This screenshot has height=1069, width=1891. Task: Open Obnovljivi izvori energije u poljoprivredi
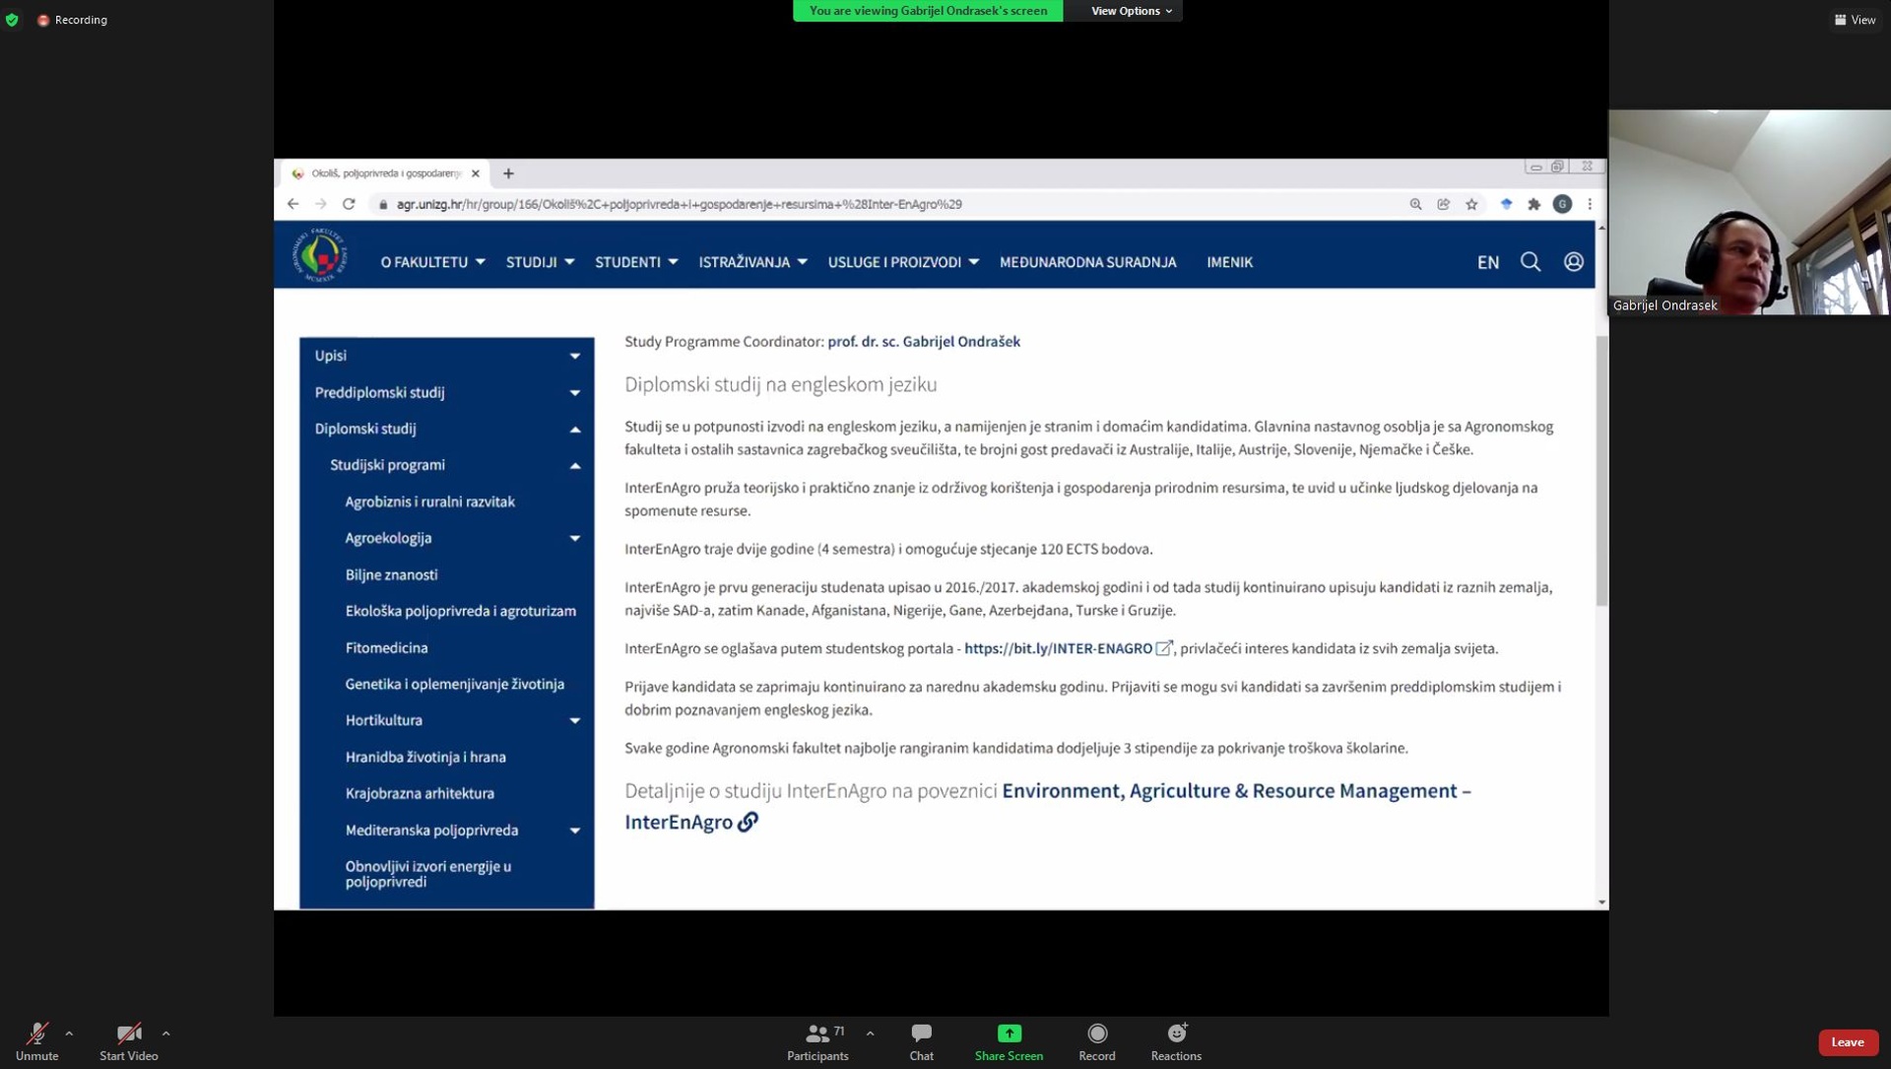(427, 874)
